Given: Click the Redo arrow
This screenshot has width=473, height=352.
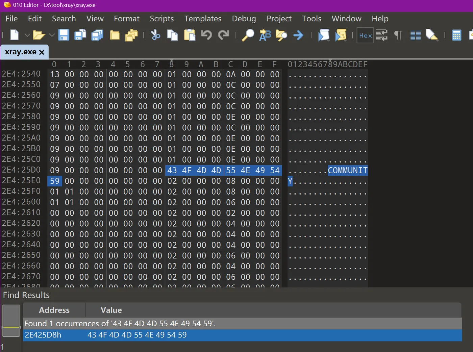Looking at the screenshot, I should pyautogui.click(x=223, y=35).
